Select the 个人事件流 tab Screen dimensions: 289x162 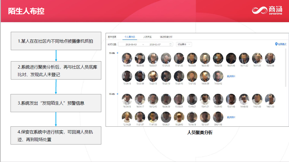pyautogui.click(x=130, y=37)
